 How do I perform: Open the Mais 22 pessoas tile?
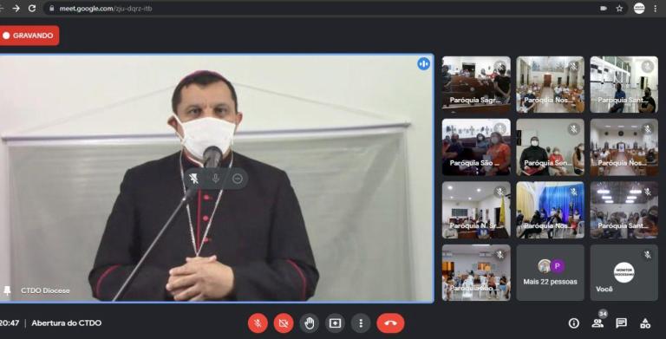[x=550, y=273]
